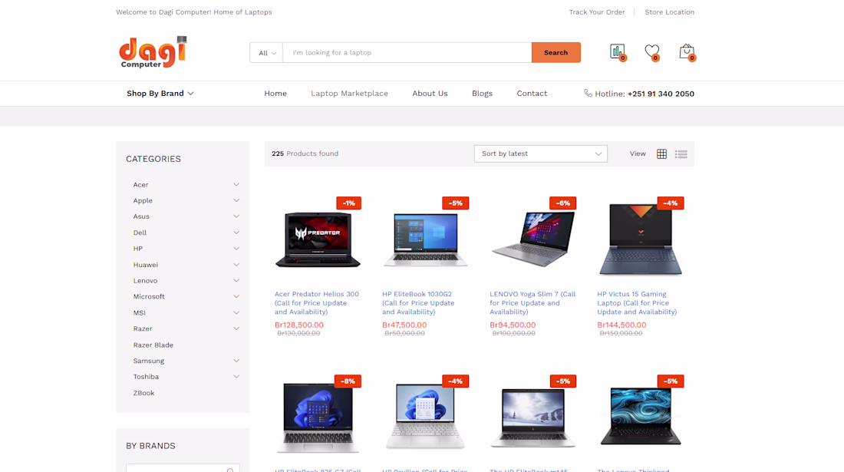Click the HP EliteBook 1030G2 image
Image resolution: width=844 pixels, height=472 pixels.
point(425,239)
